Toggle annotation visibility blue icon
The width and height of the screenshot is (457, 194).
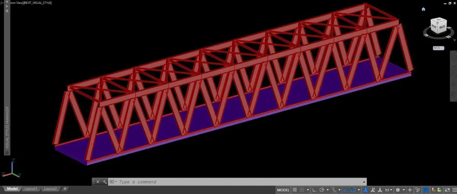(366, 190)
